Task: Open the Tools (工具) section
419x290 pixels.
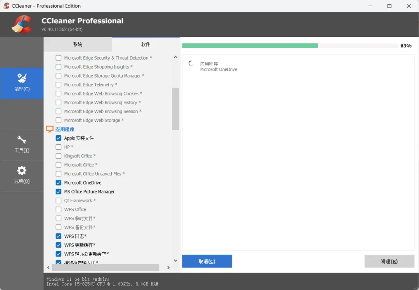Action: [22, 145]
